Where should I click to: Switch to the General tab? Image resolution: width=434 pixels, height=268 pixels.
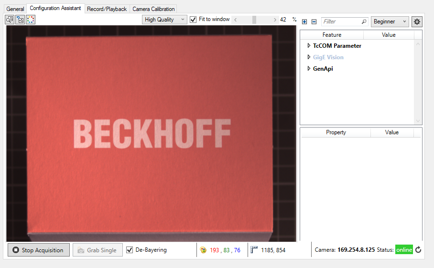click(x=15, y=9)
